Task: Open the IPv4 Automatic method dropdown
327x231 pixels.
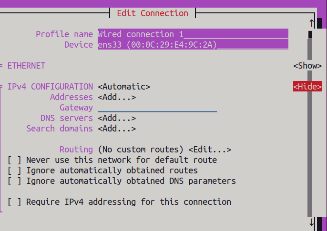Action: click(124, 87)
